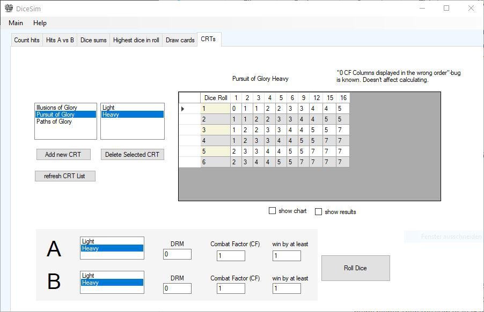Image resolution: width=484 pixels, height=312 pixels.
Task: Select Pursuit of Glory in the game list
Action: pyautogui.click(x=65, y=115)
